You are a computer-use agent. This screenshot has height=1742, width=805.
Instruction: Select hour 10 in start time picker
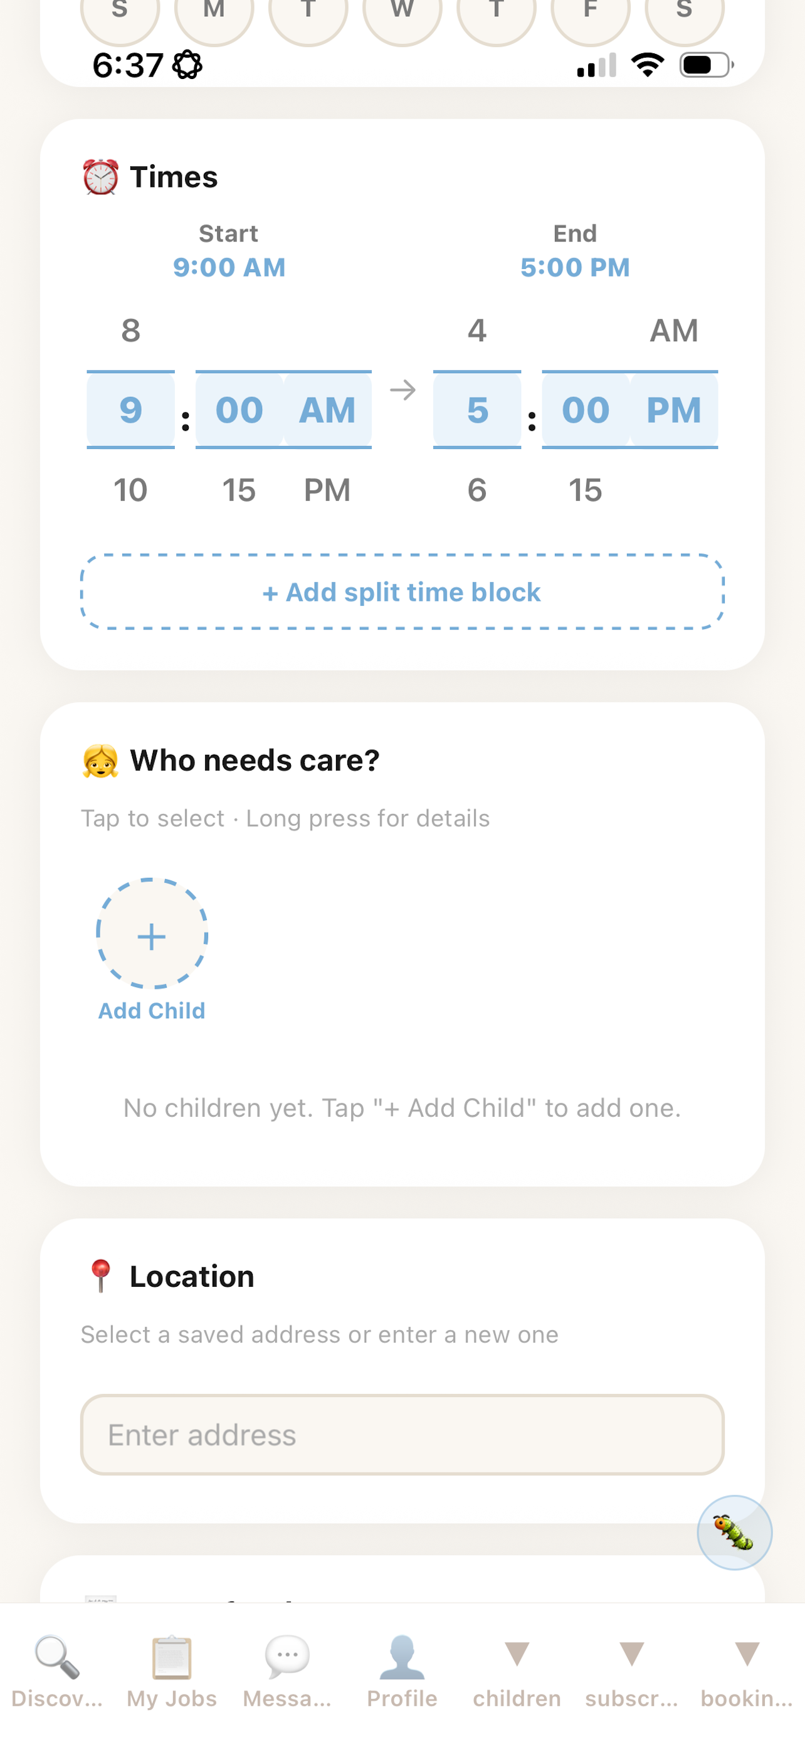pyautogui.click(x=130, y=490)
